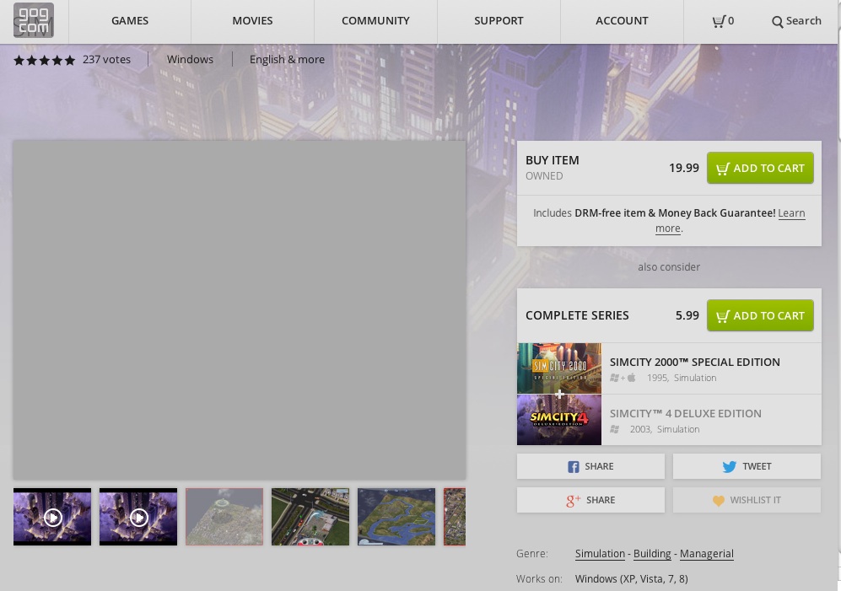Open the Simulation genre link
This screenshot has width=841, height=591.
click(601, 553)
